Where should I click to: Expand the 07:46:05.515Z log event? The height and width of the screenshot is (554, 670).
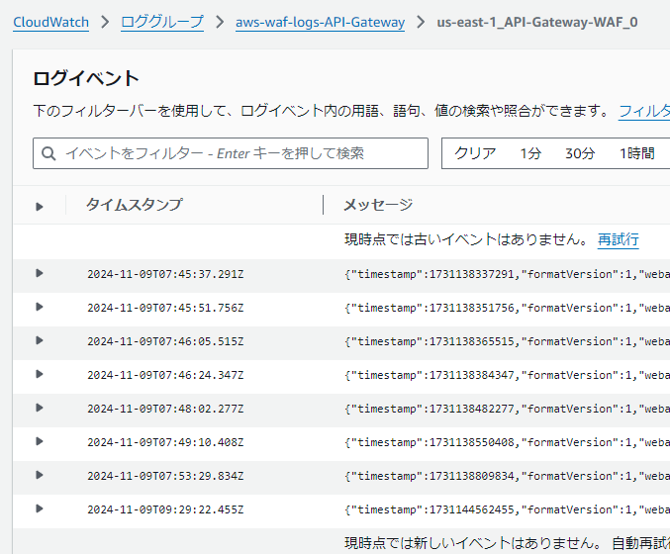pyautogui.click(x=40, y=341)
